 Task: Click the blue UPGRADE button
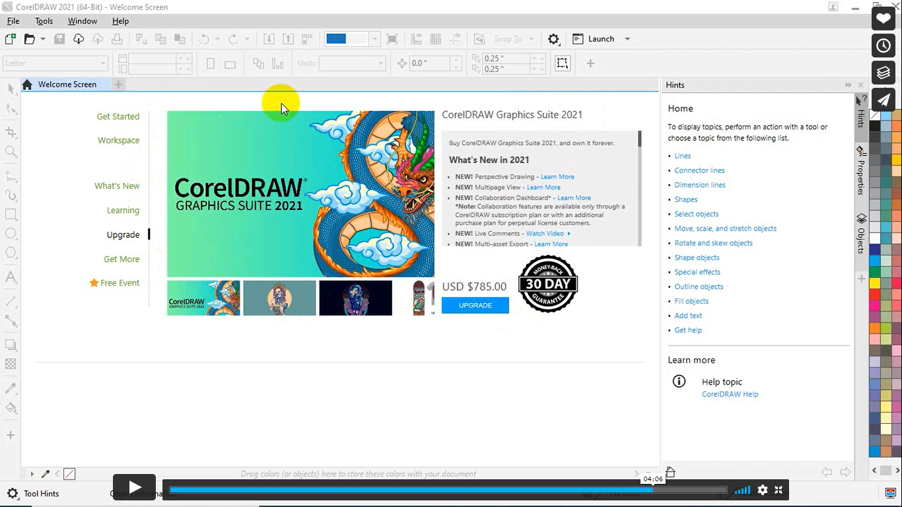pos(475,305)
